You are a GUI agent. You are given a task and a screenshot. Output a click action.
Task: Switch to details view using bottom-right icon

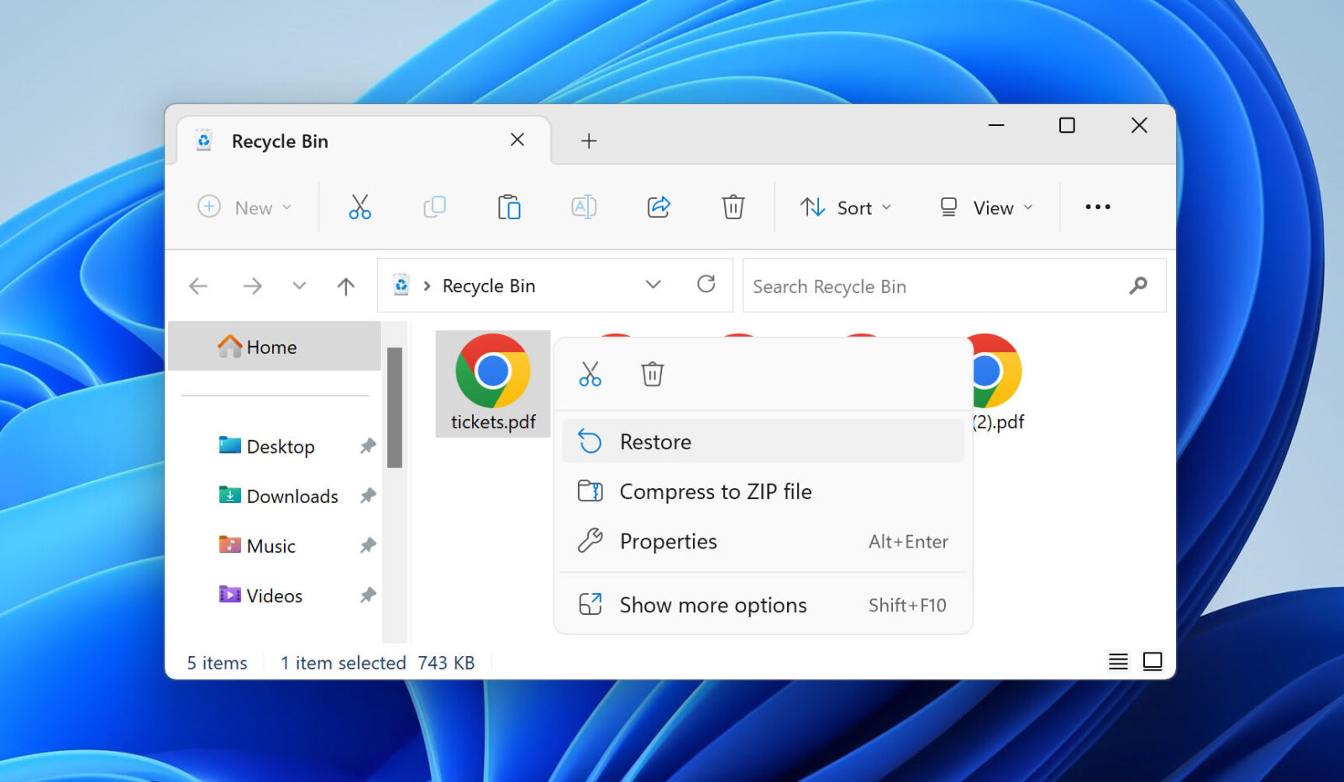coord(1118,662)
